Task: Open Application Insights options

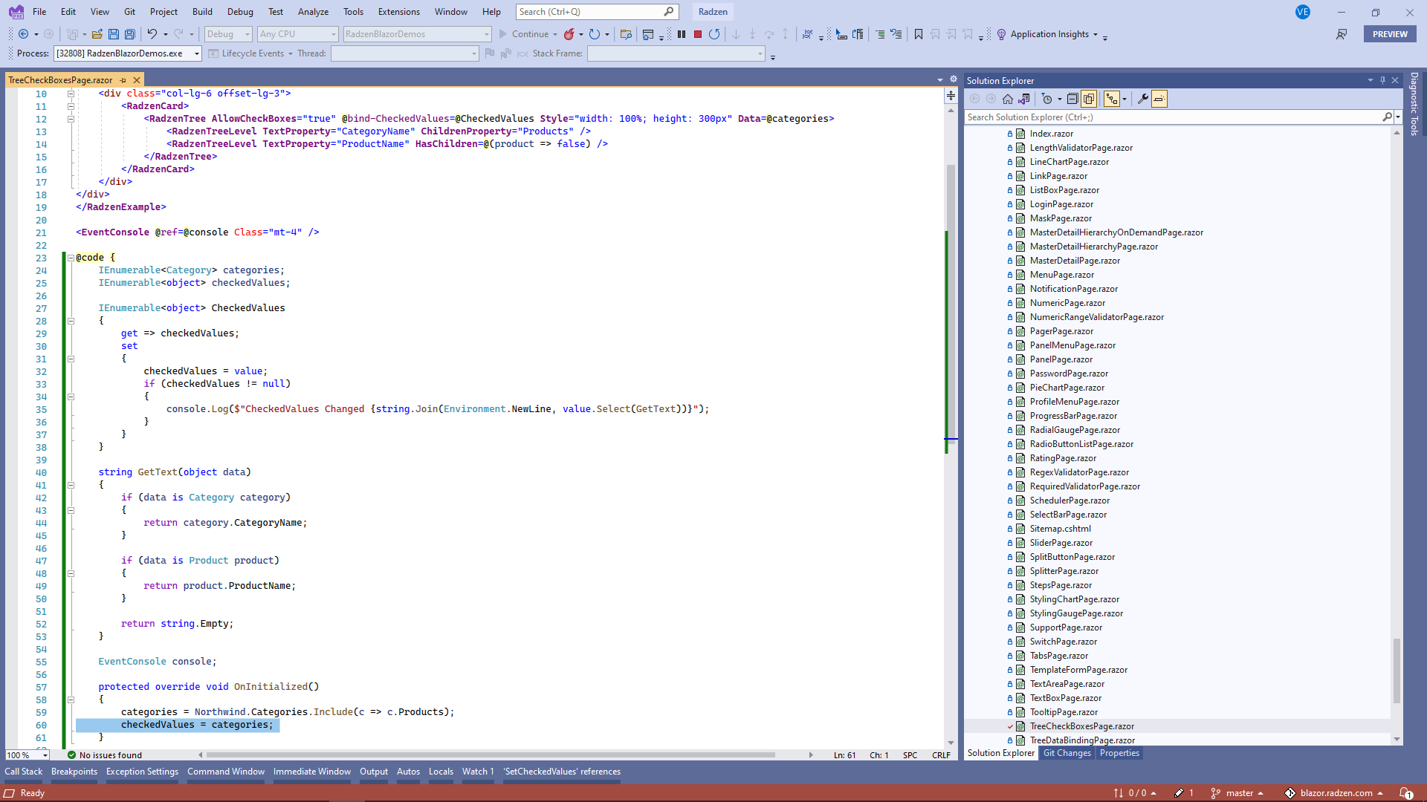Action: click(1049, 34)
